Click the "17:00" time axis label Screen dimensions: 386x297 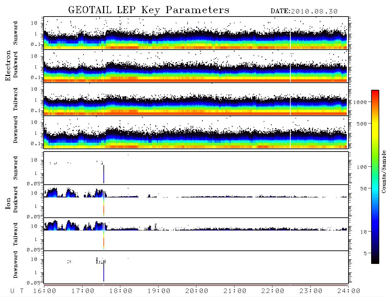83,291
